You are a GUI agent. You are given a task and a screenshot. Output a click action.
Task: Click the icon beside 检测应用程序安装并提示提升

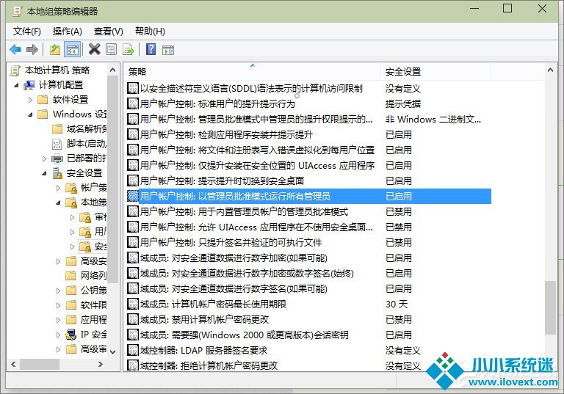pyautogui.click(x=133, y=135)
